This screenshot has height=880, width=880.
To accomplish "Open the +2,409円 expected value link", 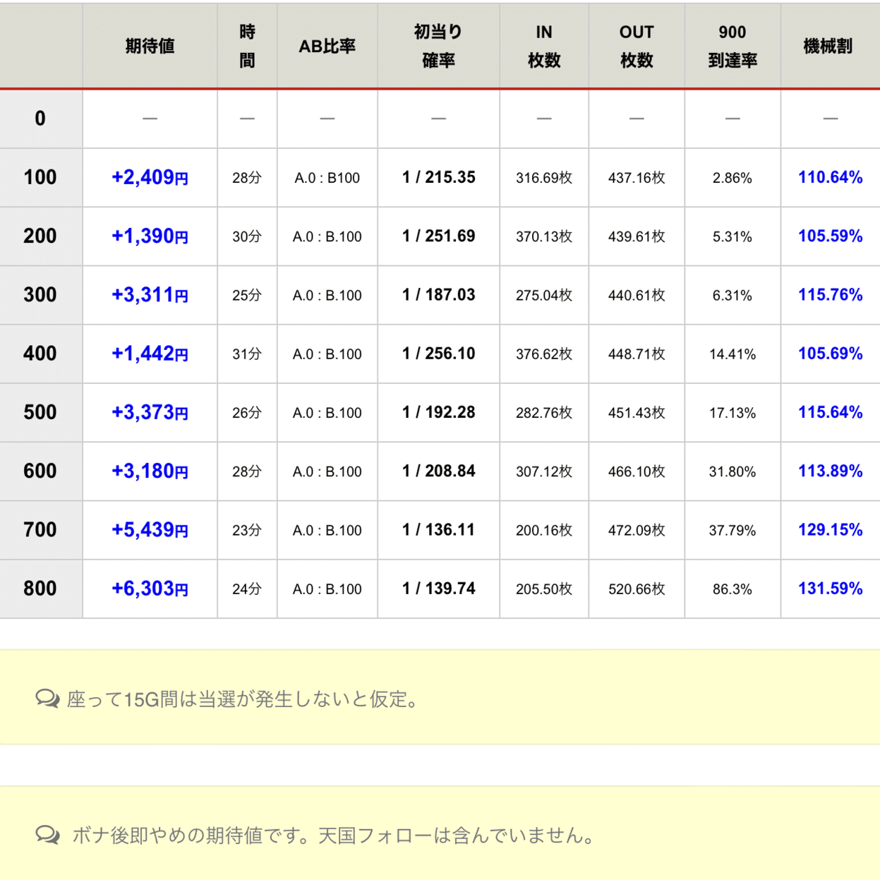I will (150, 178).
